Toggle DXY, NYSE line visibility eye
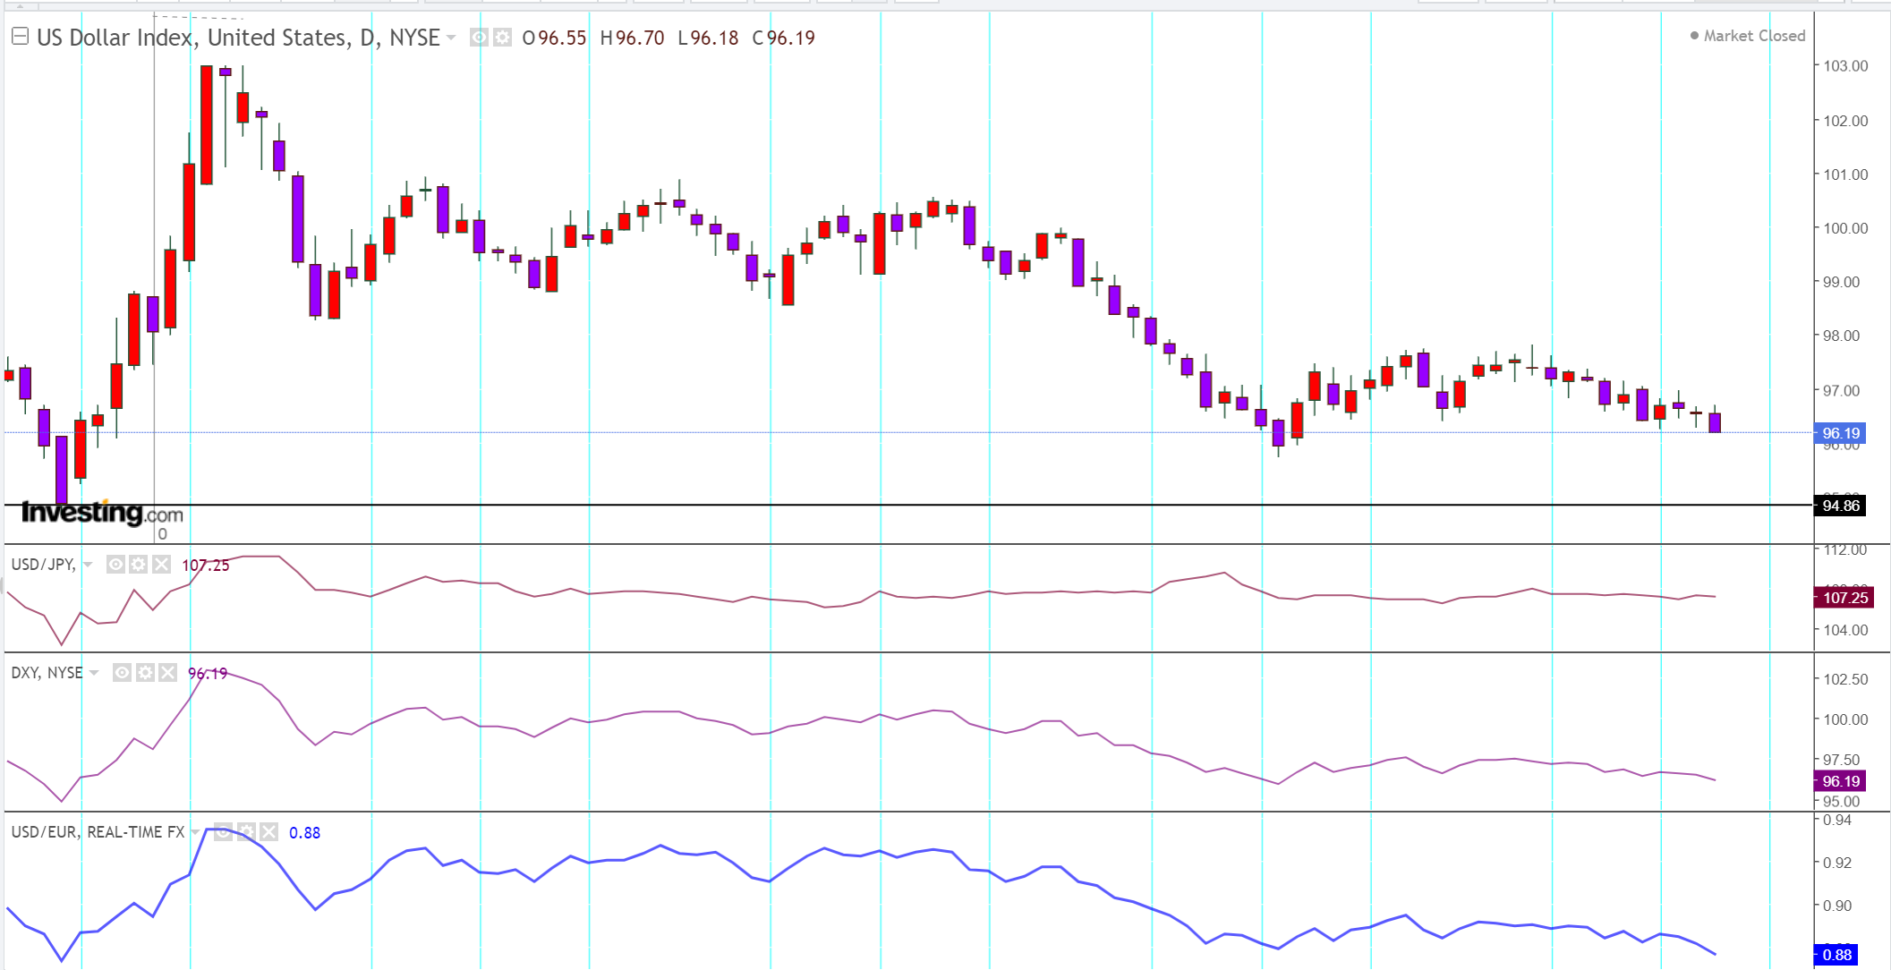The image size is (1891, 970). (123, 673)
